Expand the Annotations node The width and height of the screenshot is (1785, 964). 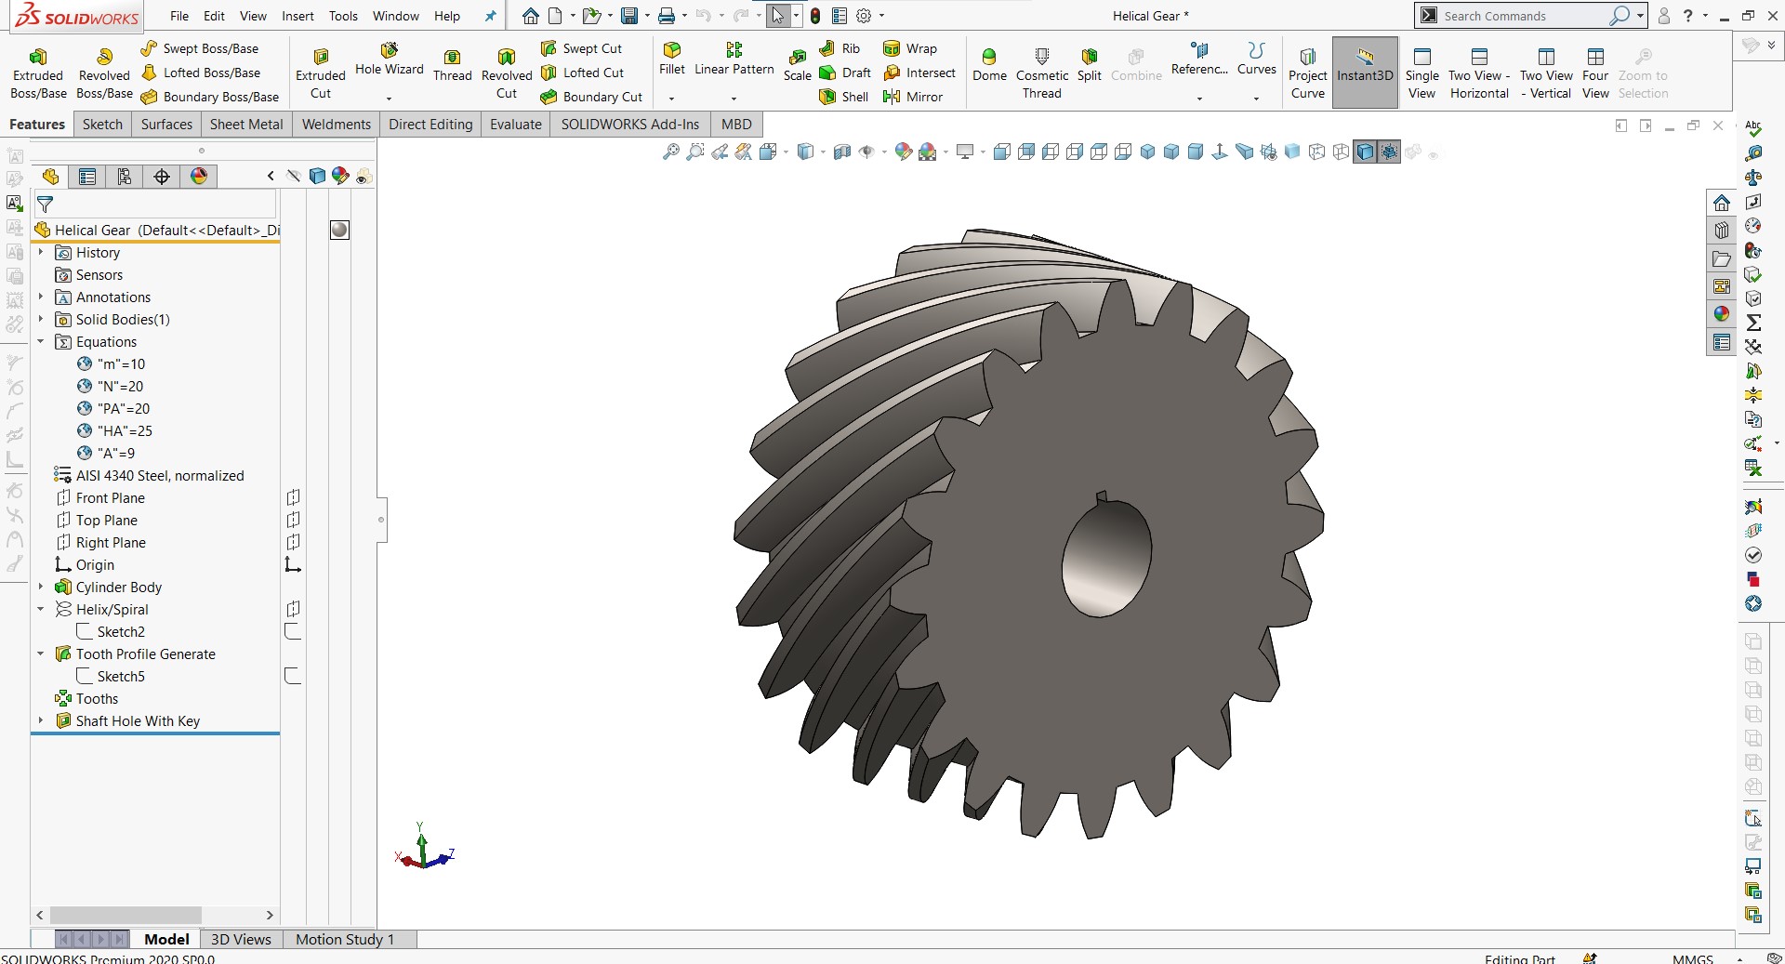(x=41, y=297)
